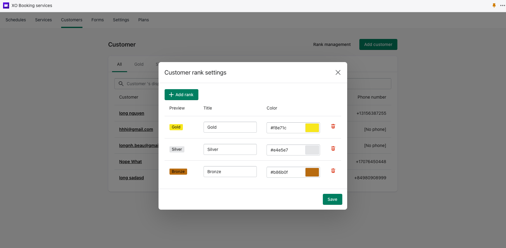The width and height of the screenshot is (506, 248).
Task: Open customer Nope What
Action: [131, 162]
